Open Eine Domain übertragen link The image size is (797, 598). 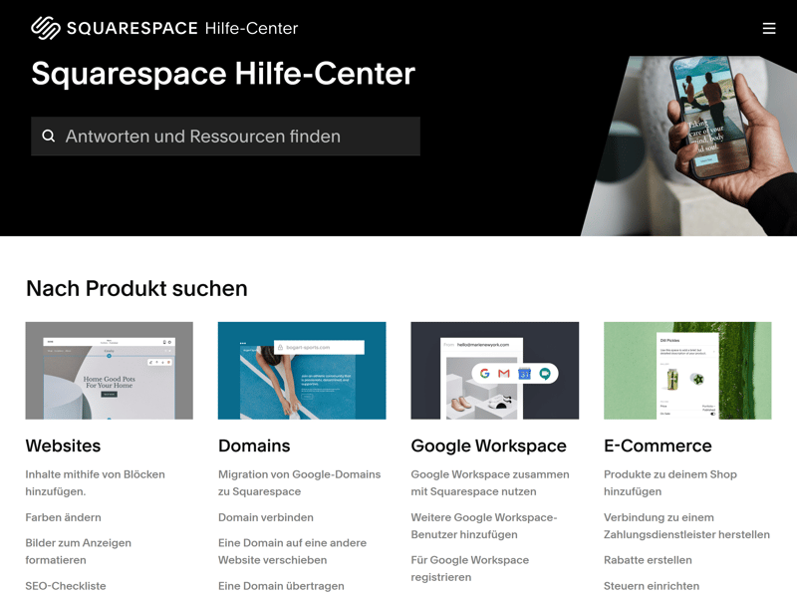pyautogui.click(x=281, y=586)
